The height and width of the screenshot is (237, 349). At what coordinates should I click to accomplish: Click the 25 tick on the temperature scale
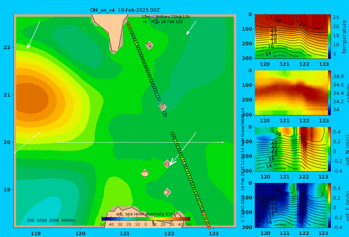coord(336,17)
